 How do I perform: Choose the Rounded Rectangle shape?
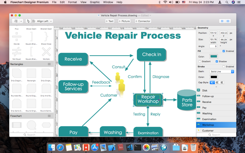point(17,88)
